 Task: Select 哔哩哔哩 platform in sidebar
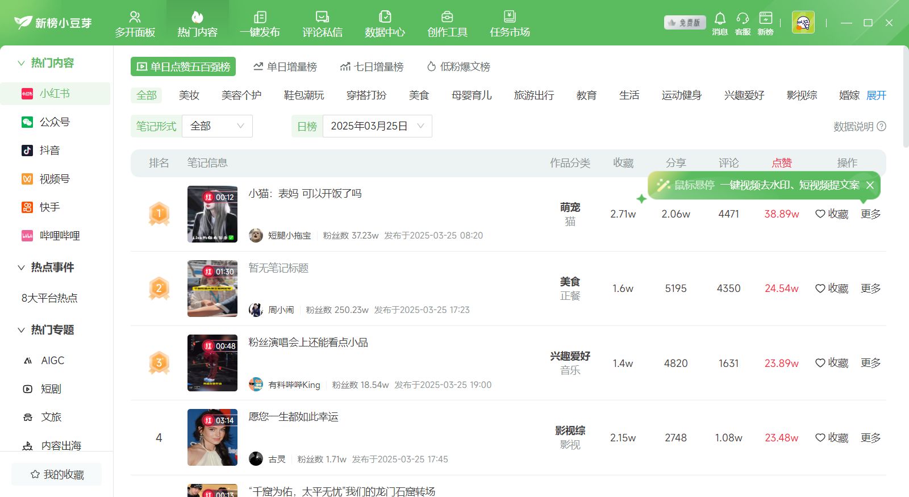click(59, 236)
